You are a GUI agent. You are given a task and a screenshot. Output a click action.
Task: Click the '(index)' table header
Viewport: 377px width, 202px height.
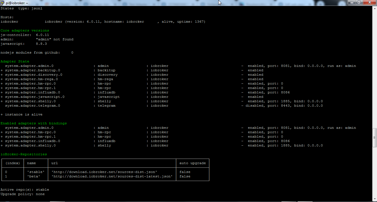click(13, 163)
